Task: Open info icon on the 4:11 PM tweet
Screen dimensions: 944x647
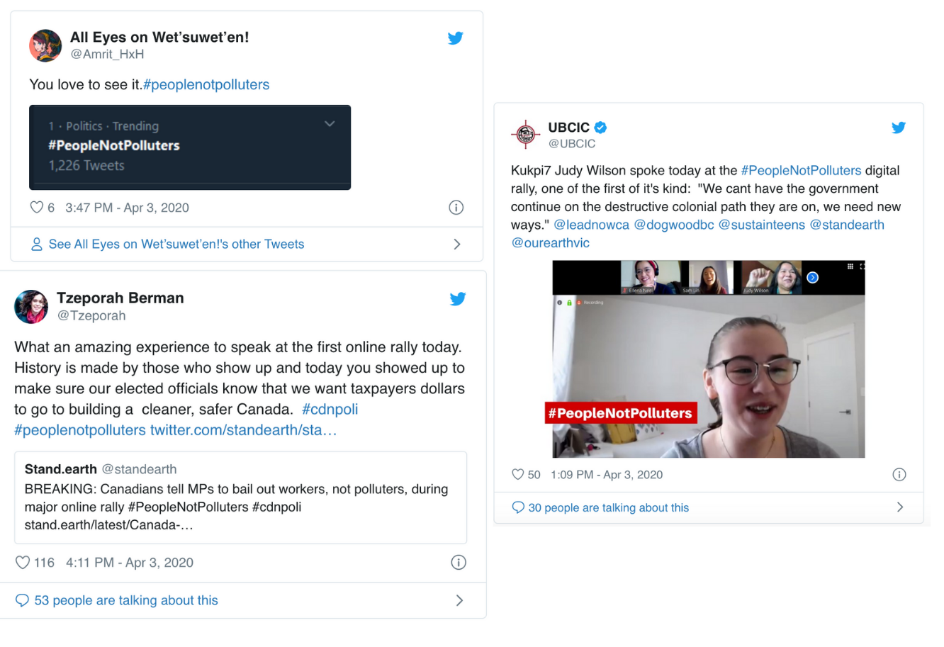Action: [459, 563]
